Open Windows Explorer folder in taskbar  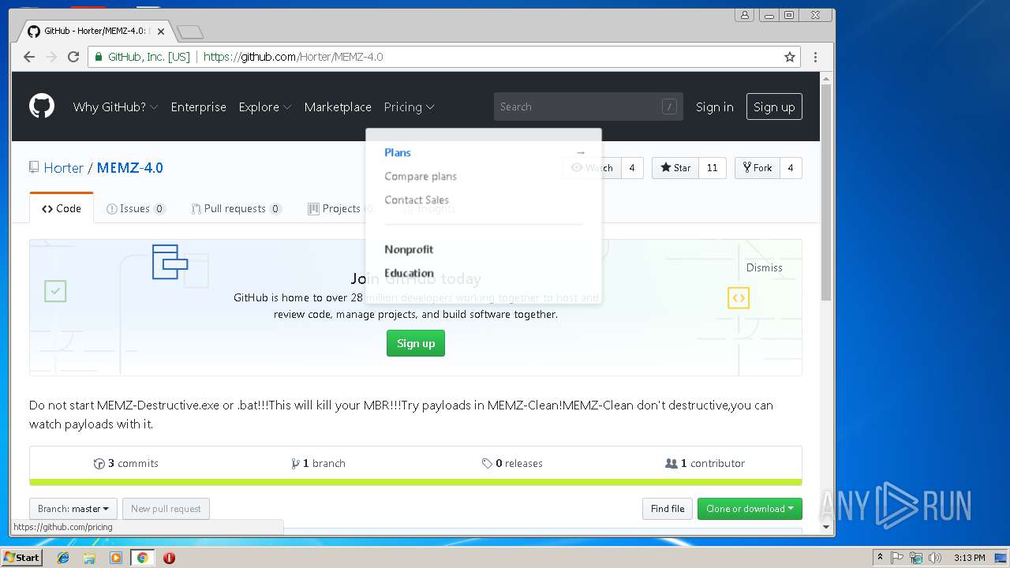tap(89, 558)
